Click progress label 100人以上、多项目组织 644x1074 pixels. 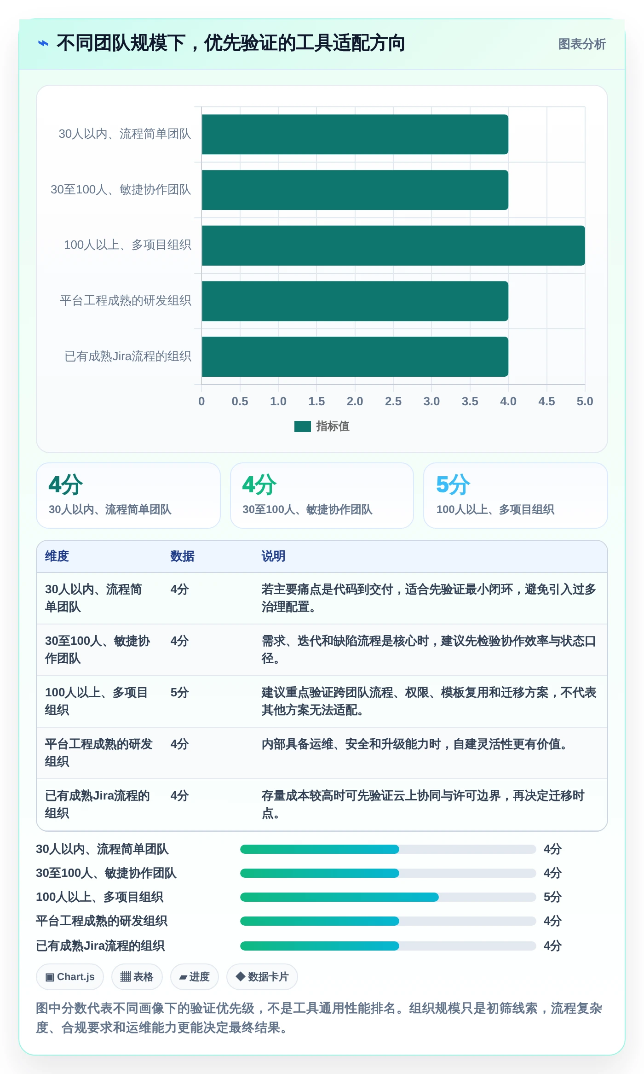tap(100, 897)
